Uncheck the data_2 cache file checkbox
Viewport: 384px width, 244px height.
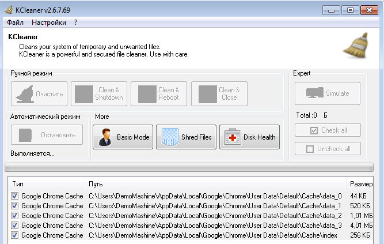click(x=14, y=216)
